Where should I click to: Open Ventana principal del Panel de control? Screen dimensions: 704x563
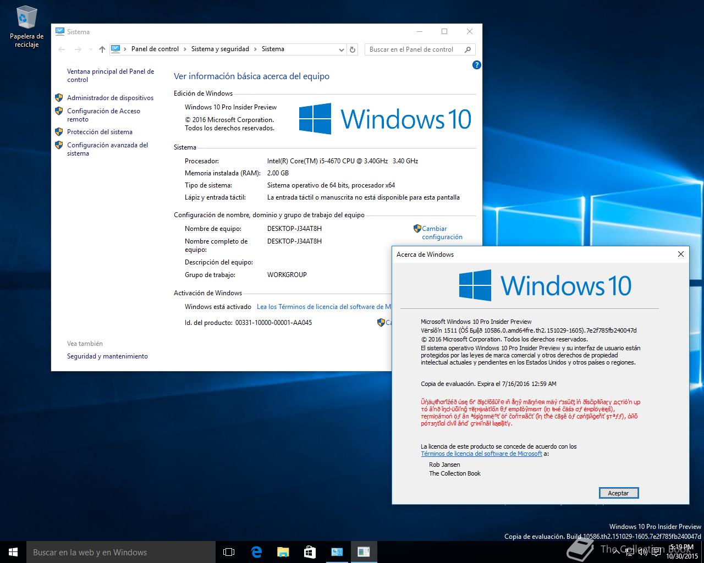click(111, 75)
